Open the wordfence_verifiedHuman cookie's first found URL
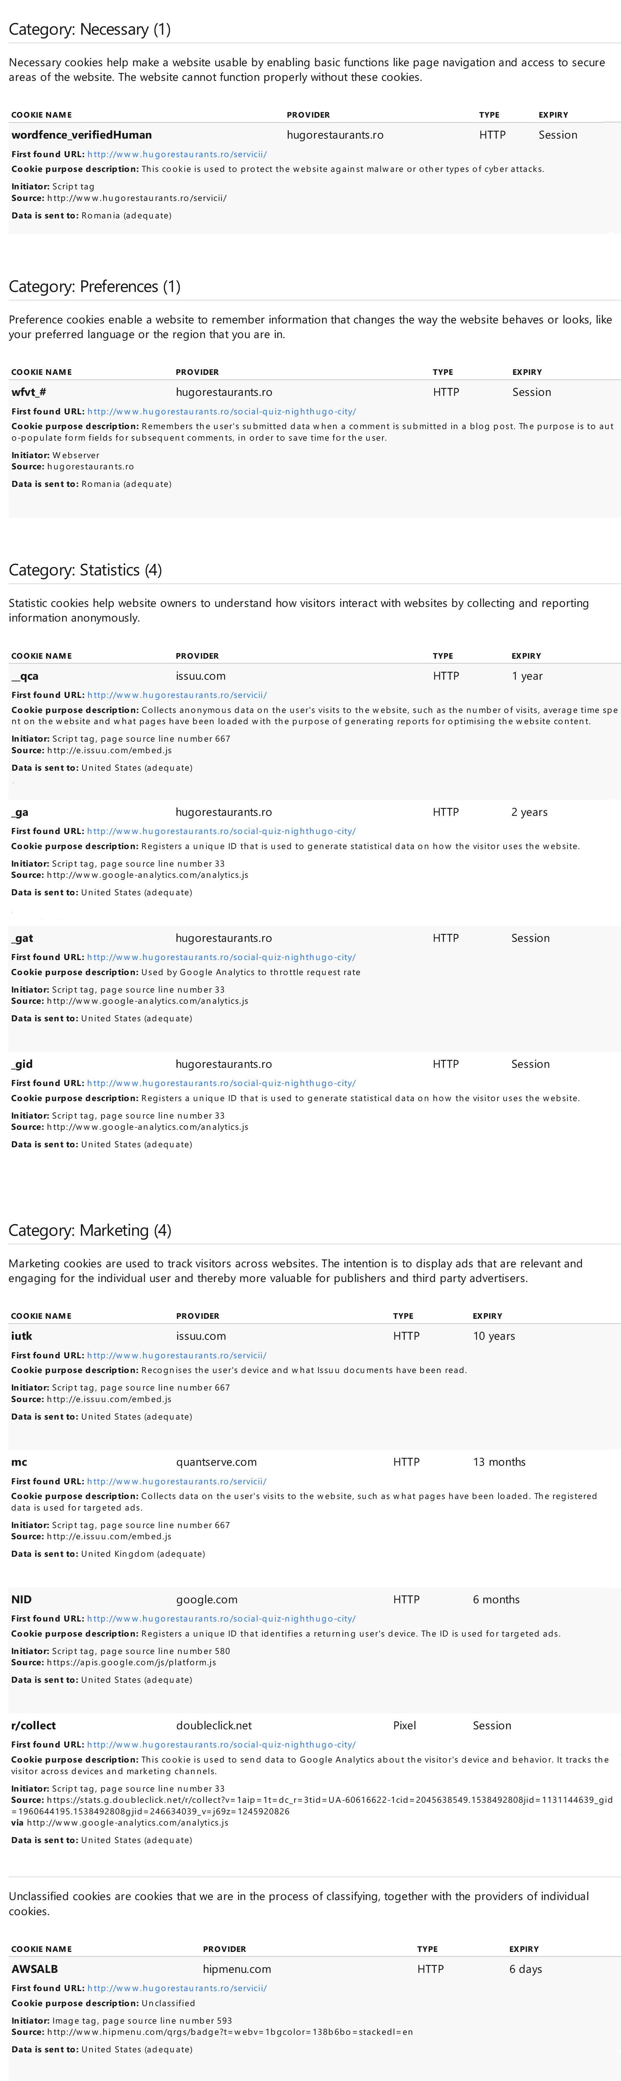 pos(177,154)
